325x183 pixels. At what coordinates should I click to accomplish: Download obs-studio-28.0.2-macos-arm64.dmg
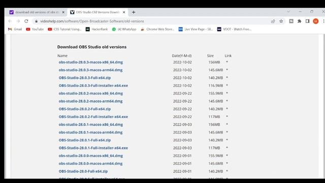pos(90,101)
